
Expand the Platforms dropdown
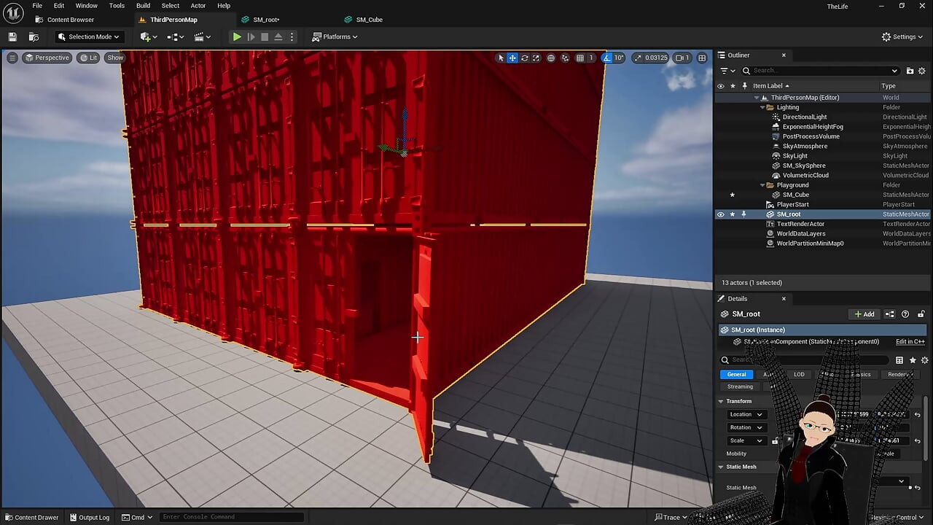(335, 36)
